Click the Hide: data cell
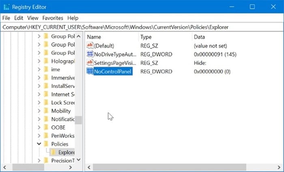This screenshot has width=284, height=172. [x=200, y=63]
